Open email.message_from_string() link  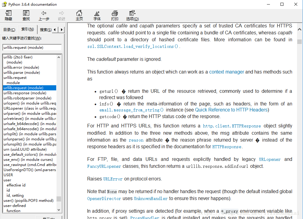coord(131,110)
